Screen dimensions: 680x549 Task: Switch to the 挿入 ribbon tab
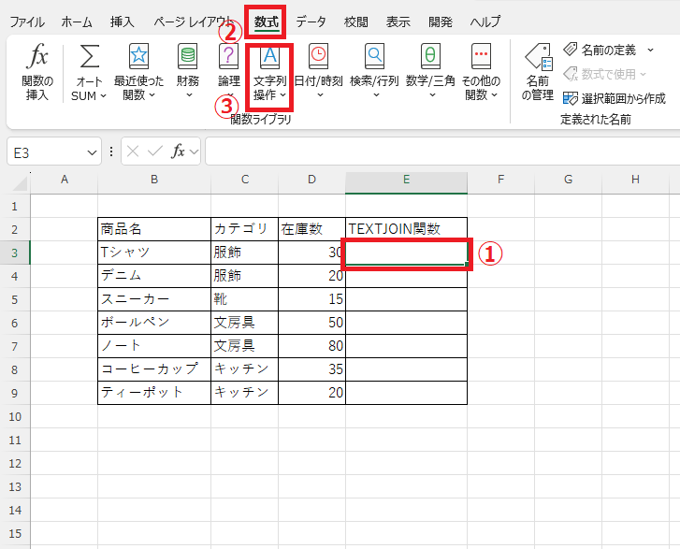click(x=123, y=22)
